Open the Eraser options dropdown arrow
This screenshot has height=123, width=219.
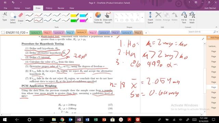click(x=21, y=23)
